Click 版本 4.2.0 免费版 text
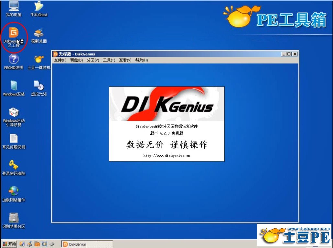 coord(167,133)
